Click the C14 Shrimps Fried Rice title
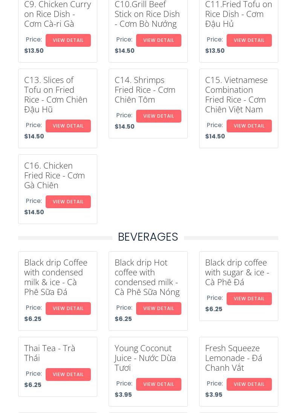 pos(145,90)
